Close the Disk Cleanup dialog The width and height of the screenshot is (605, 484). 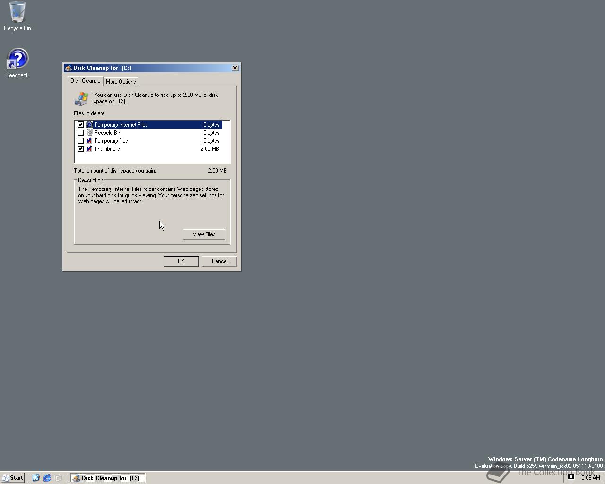click(235, 68)
